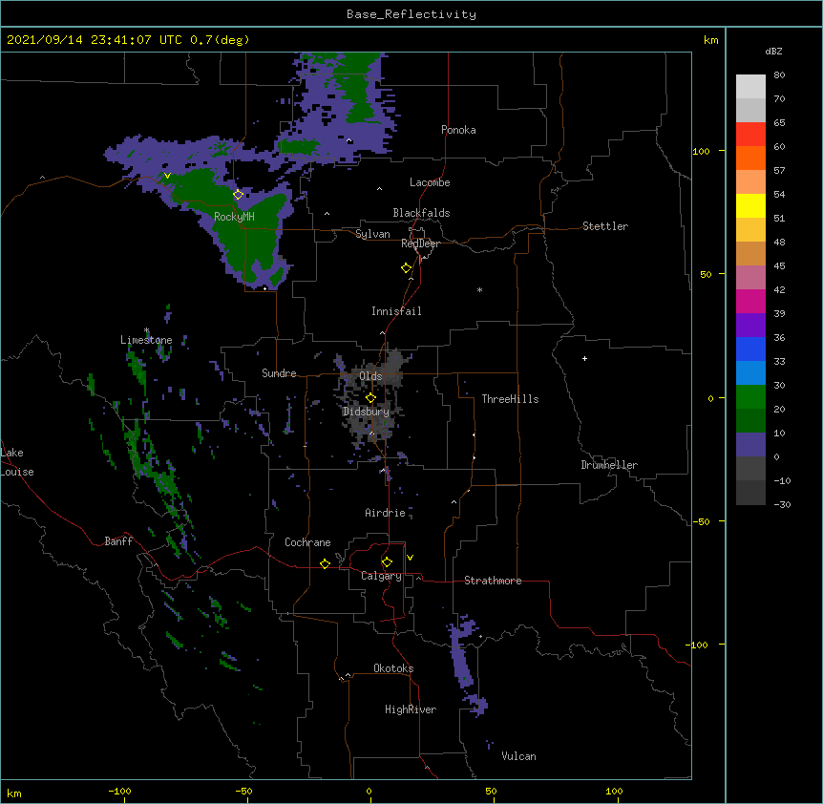Click the yellow V marker east of Calgary

(410, 558)
